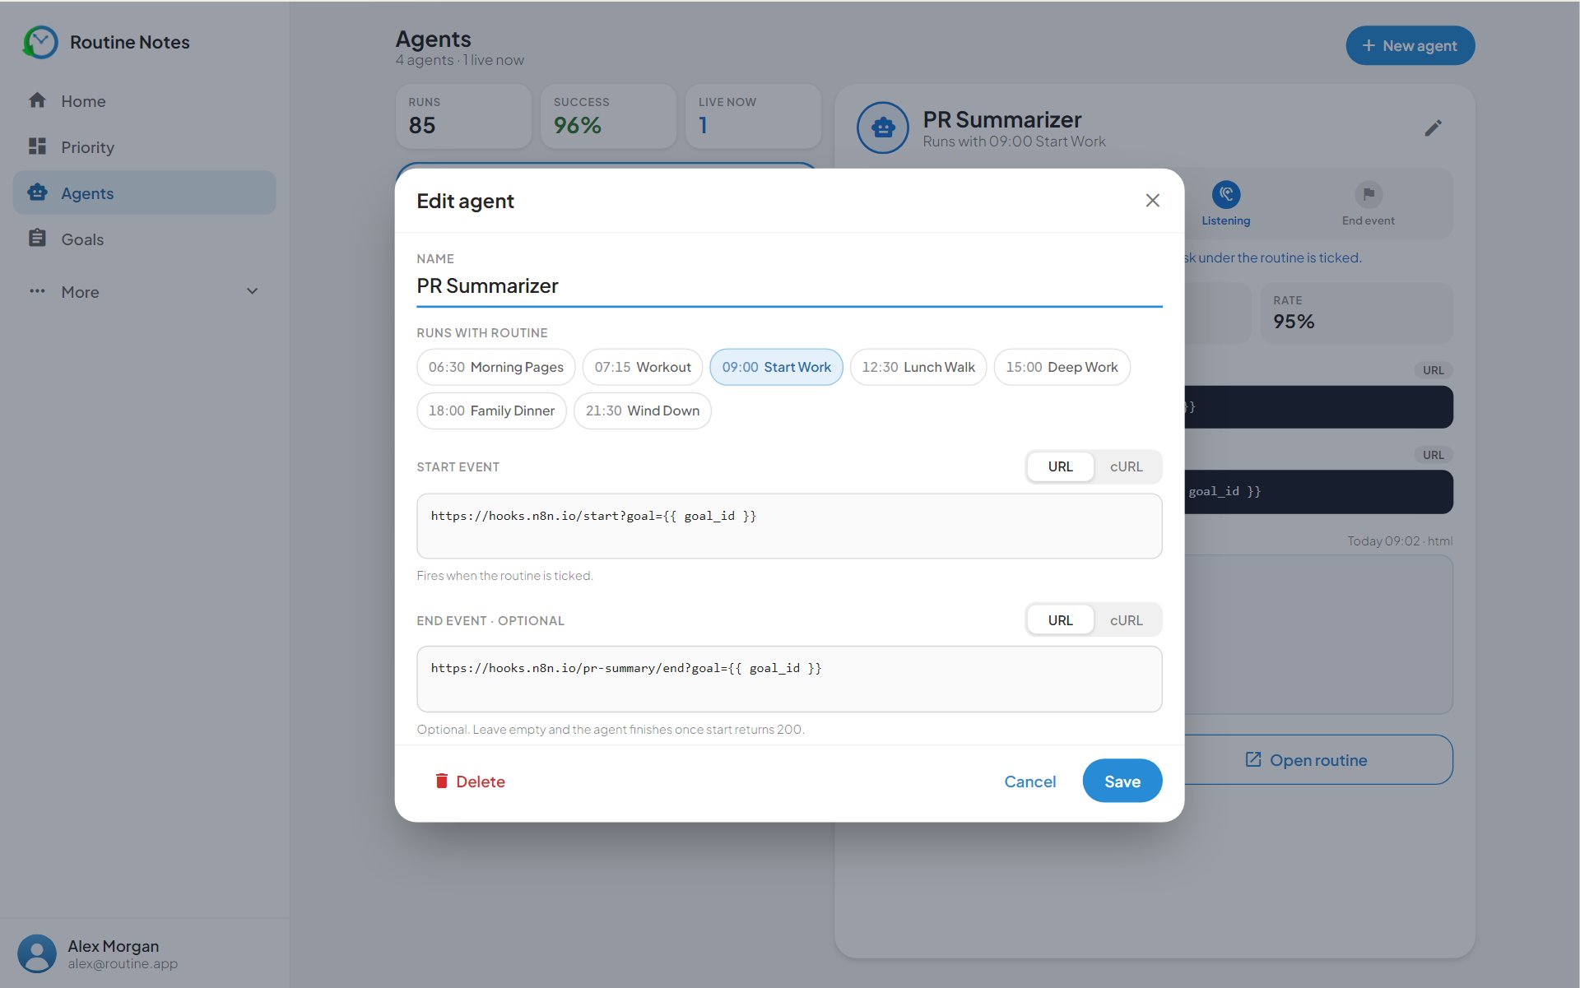Close the Edit agent dialog
Image resolution: width=1580 pixels, height=988 pixels.
[1152, 201]
